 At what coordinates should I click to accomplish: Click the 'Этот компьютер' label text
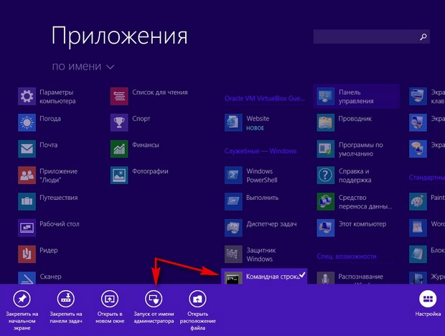click(362, 224)
